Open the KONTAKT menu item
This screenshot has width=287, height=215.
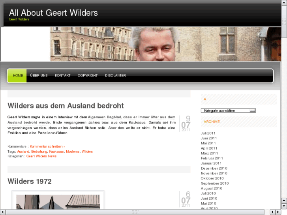click(63, 76)
